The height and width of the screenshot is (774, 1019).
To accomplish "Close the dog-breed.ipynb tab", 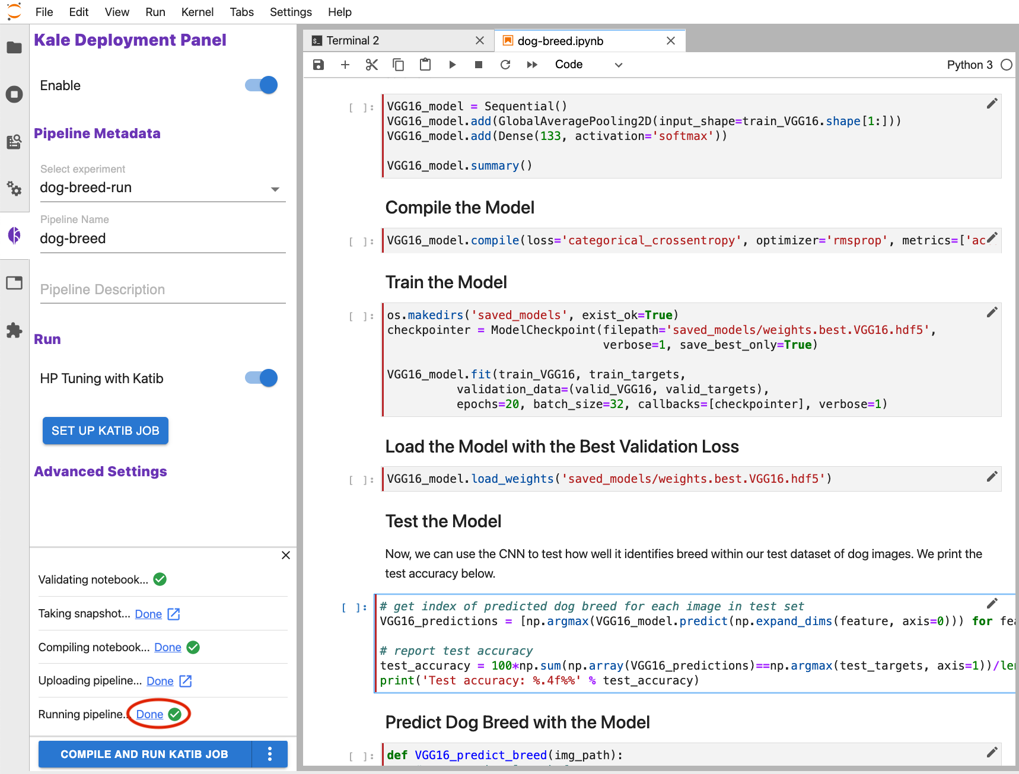I will pos(671,40).
